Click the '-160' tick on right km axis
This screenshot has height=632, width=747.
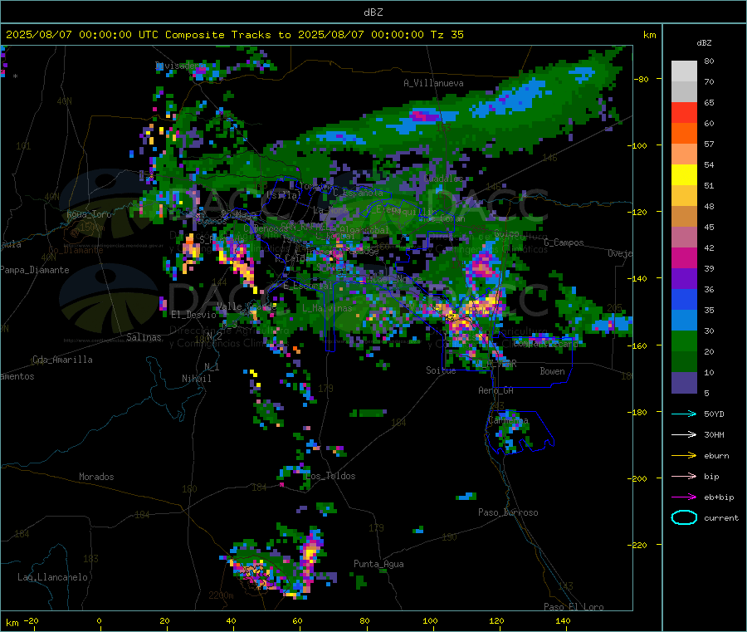click(638, 345)
